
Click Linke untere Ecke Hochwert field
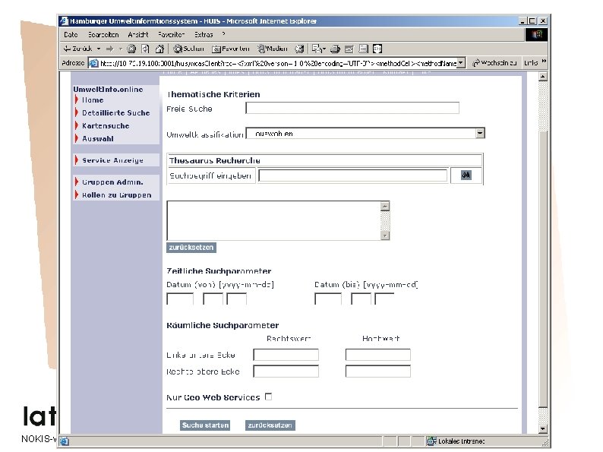(x=378, y=355)
